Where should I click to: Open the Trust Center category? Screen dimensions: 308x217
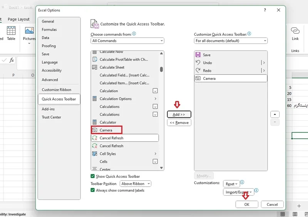click(52, 117)
